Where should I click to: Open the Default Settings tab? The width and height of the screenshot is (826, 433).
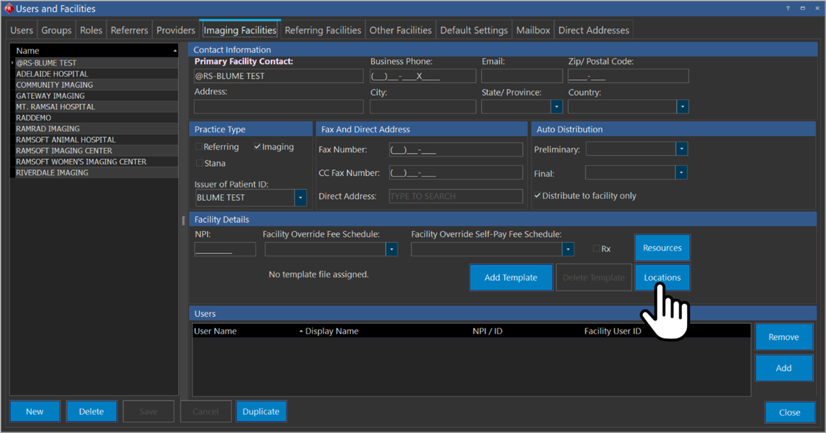(474, 30)
